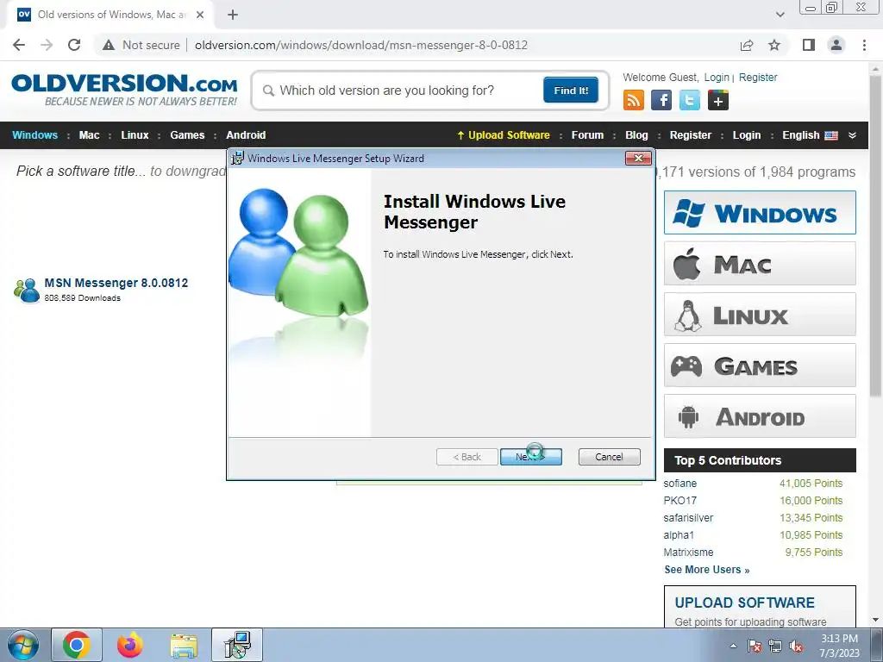The height and width of the screenshot is (662, 883).
Task: Open contributor sofiane's profile
Action: coord(679,483)
